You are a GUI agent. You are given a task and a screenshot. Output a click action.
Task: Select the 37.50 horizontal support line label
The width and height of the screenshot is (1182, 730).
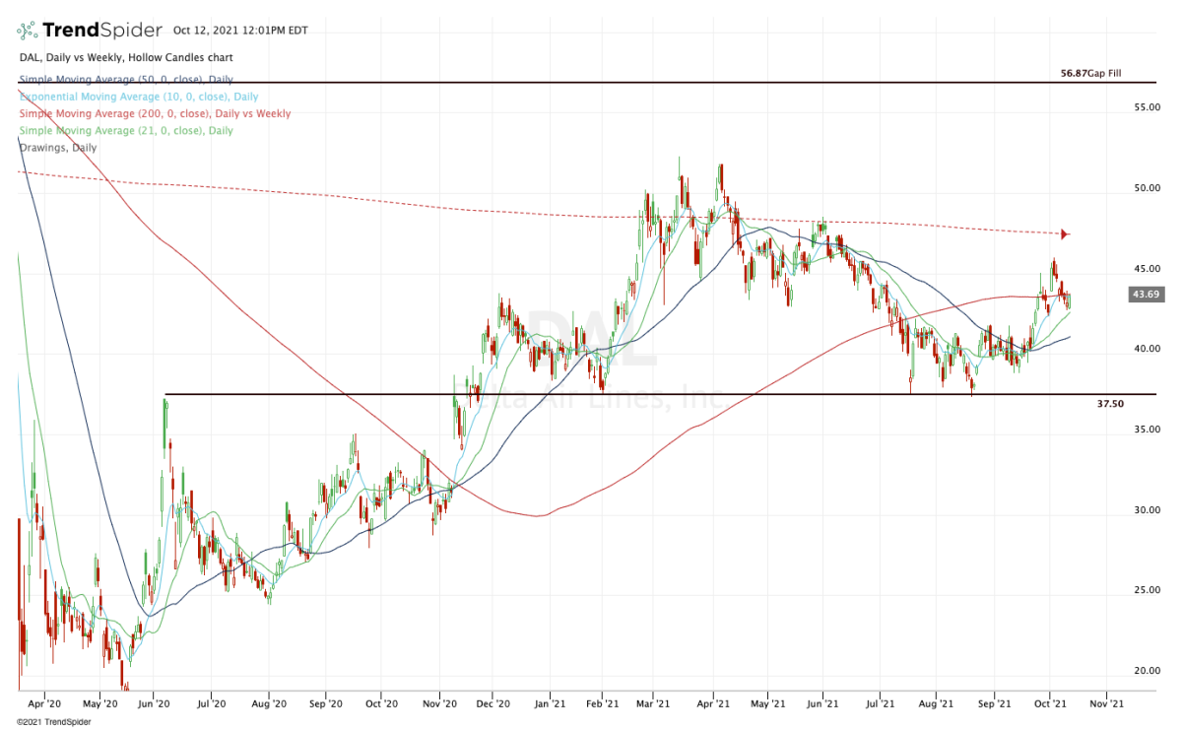click(1109, 403)
